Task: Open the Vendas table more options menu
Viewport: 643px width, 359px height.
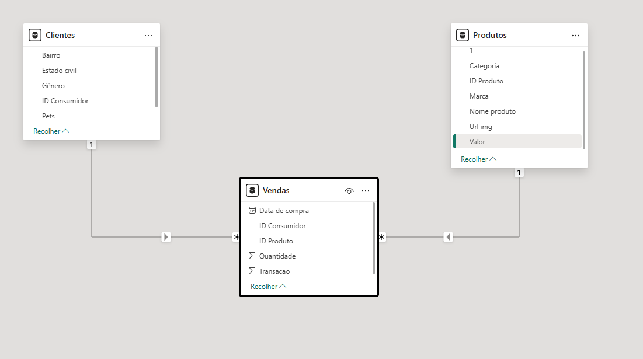Action: 366,191
